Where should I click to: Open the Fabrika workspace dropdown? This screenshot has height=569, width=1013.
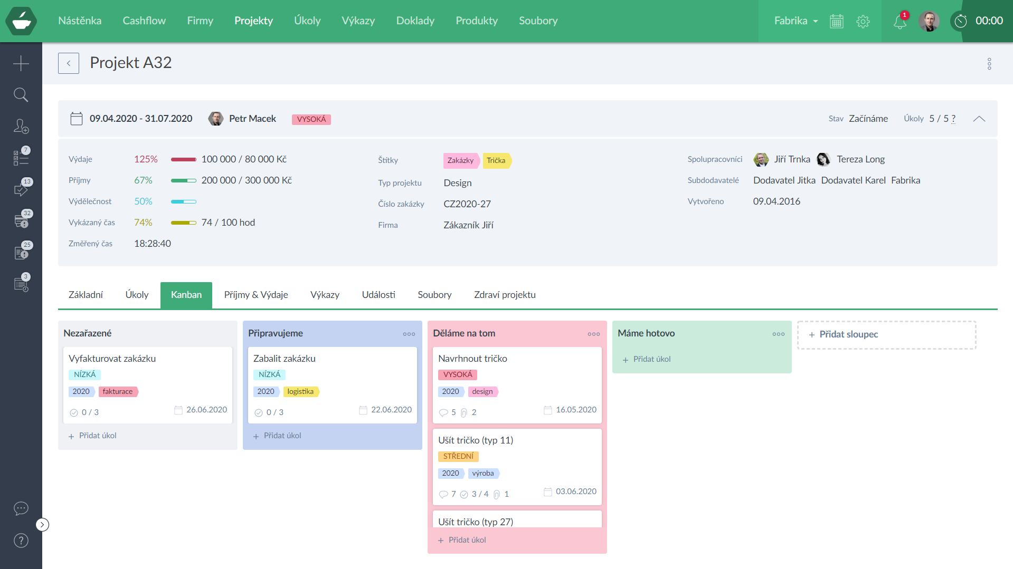(796, 21)
